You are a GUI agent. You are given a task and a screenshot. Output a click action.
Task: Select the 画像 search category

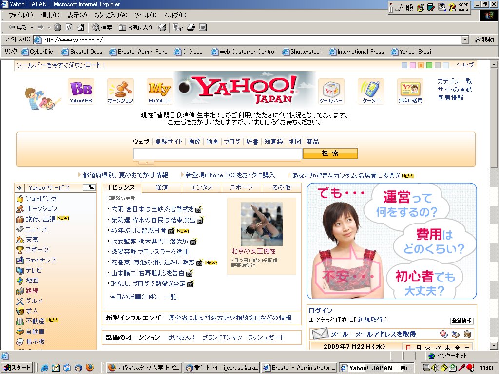194,142
